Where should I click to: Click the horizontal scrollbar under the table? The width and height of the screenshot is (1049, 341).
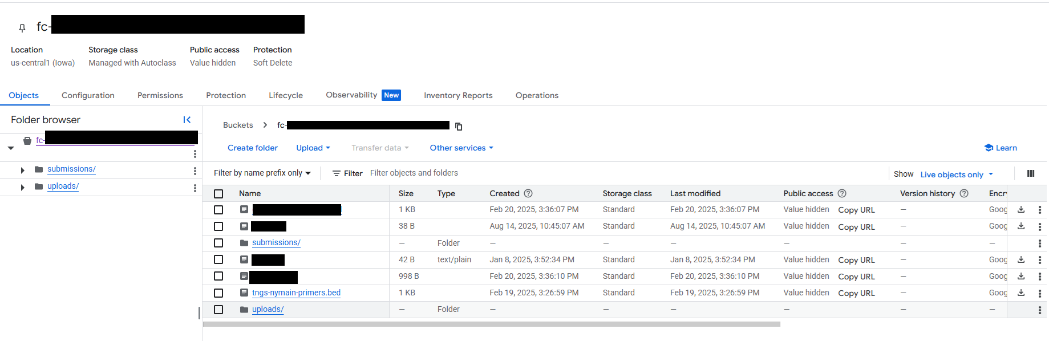coord(491,324)
